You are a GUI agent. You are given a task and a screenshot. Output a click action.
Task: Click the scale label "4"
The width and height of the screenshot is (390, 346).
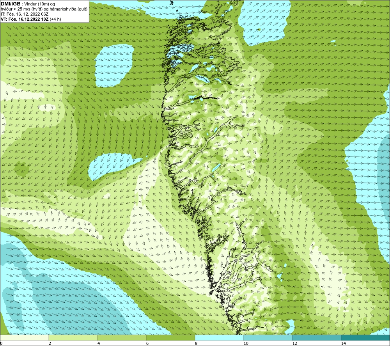[99, 343]
